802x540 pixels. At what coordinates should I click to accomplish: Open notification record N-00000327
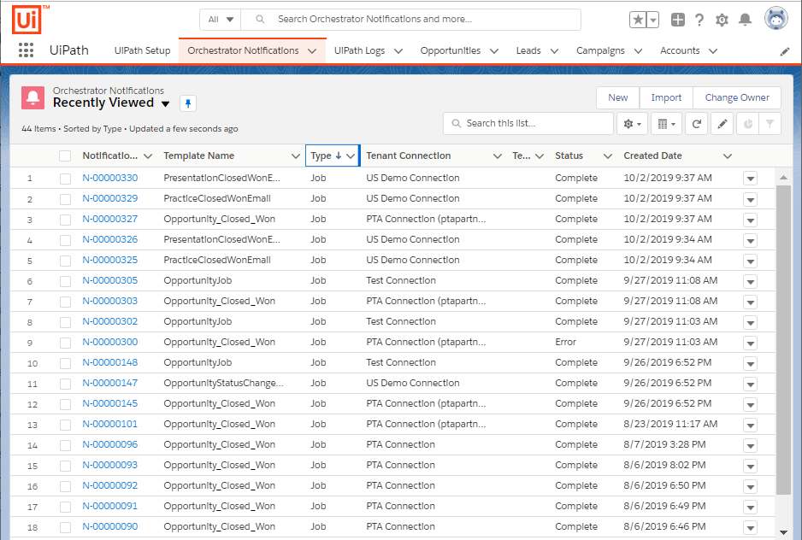pos(109,219)
